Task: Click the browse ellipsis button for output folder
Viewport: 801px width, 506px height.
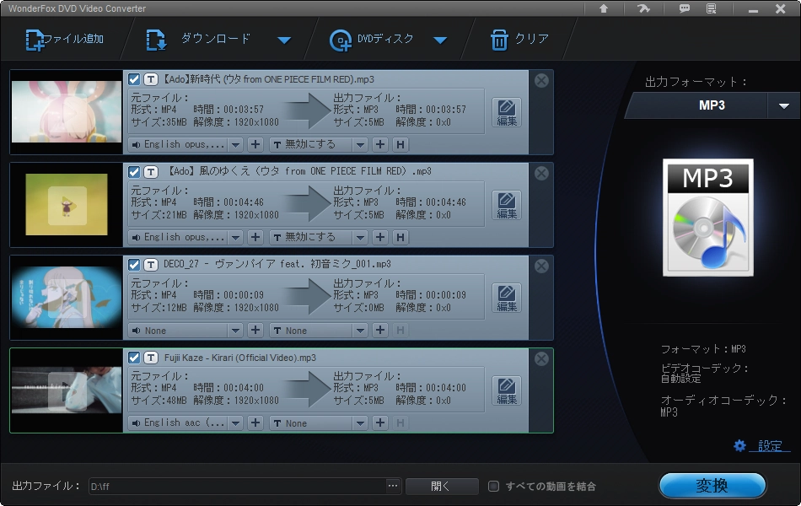Action: click(393, 486)
